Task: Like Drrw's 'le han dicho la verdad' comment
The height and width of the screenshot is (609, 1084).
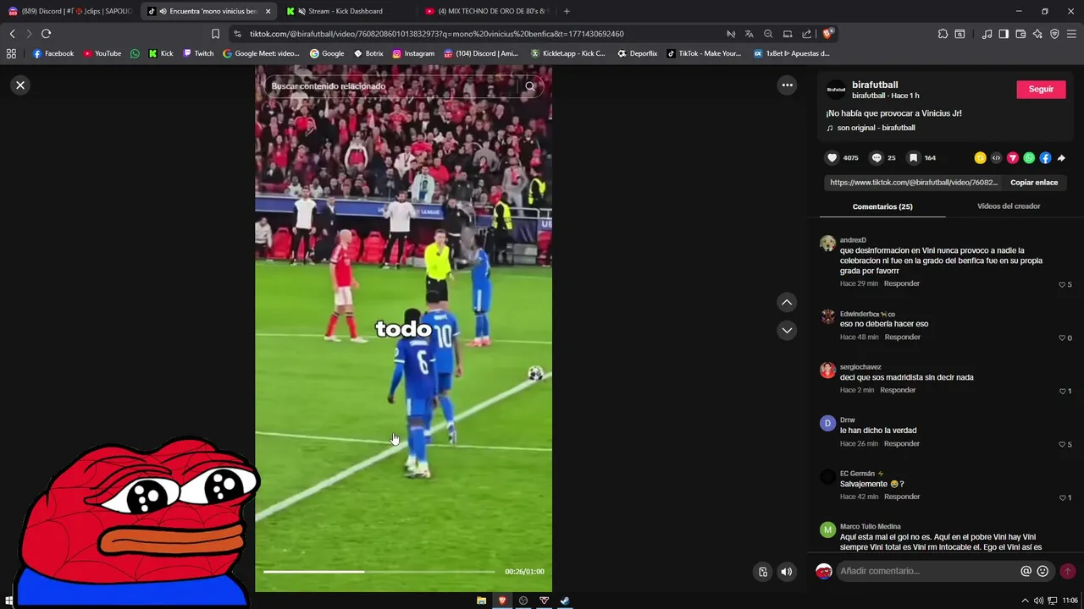Action: 1062,444
